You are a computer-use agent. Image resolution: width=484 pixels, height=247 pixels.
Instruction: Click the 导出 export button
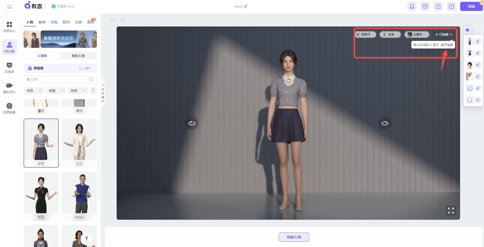tap(472, 6)
